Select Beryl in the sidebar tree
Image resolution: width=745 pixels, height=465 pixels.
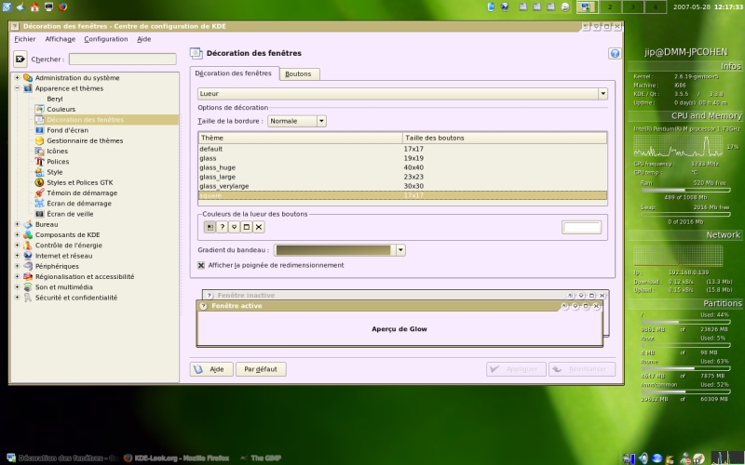(55, 99)
